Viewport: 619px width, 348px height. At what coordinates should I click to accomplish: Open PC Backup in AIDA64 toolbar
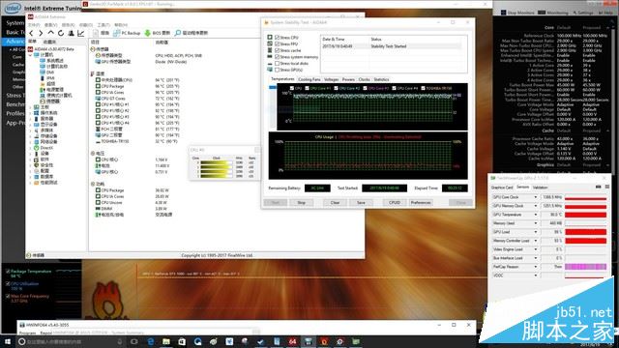tap(127, 33)
